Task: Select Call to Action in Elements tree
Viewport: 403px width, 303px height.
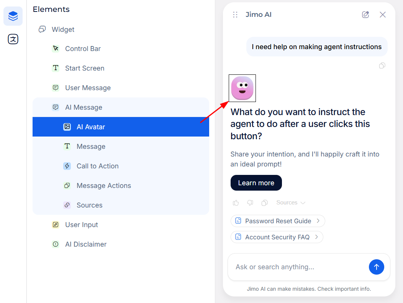Action: tap(97, 166)
